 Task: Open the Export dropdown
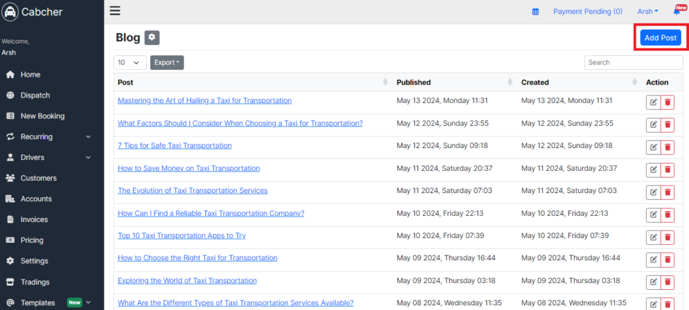tap(167, 63)
